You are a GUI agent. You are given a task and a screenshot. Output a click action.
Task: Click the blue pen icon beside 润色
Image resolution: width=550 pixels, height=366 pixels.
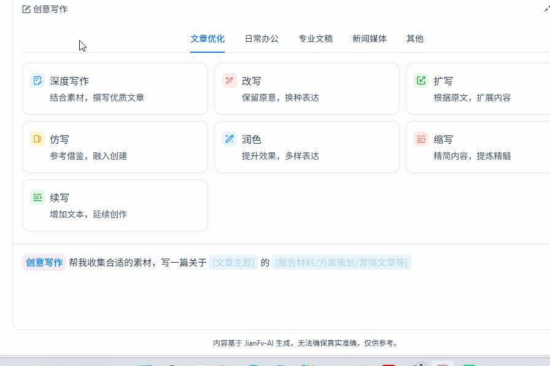click(x=230, y=139)
